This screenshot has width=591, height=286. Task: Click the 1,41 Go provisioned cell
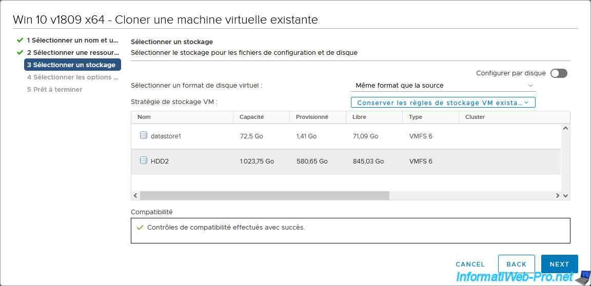(x=306, y=136)
